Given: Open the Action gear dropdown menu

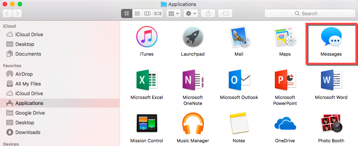Looking at the screenshot, I should click(x=191, y=13).
